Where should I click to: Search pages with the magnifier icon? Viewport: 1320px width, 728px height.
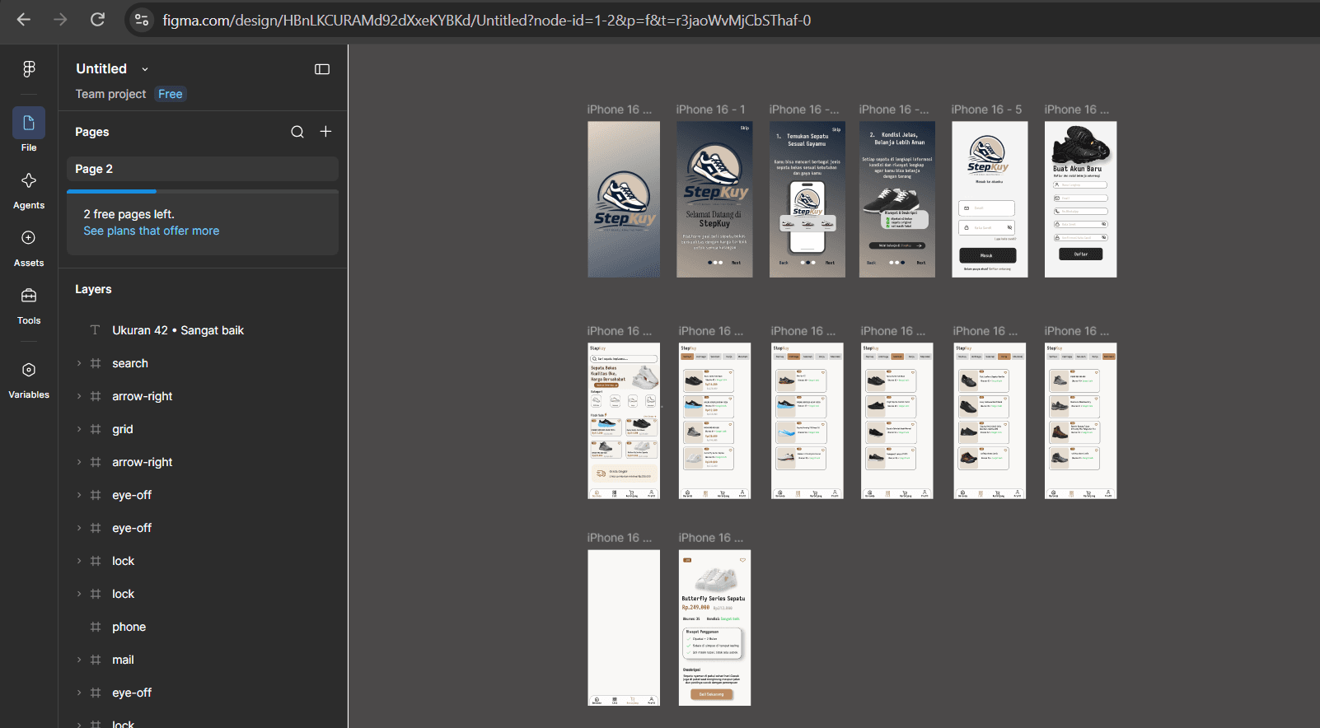tap(297, 132)
